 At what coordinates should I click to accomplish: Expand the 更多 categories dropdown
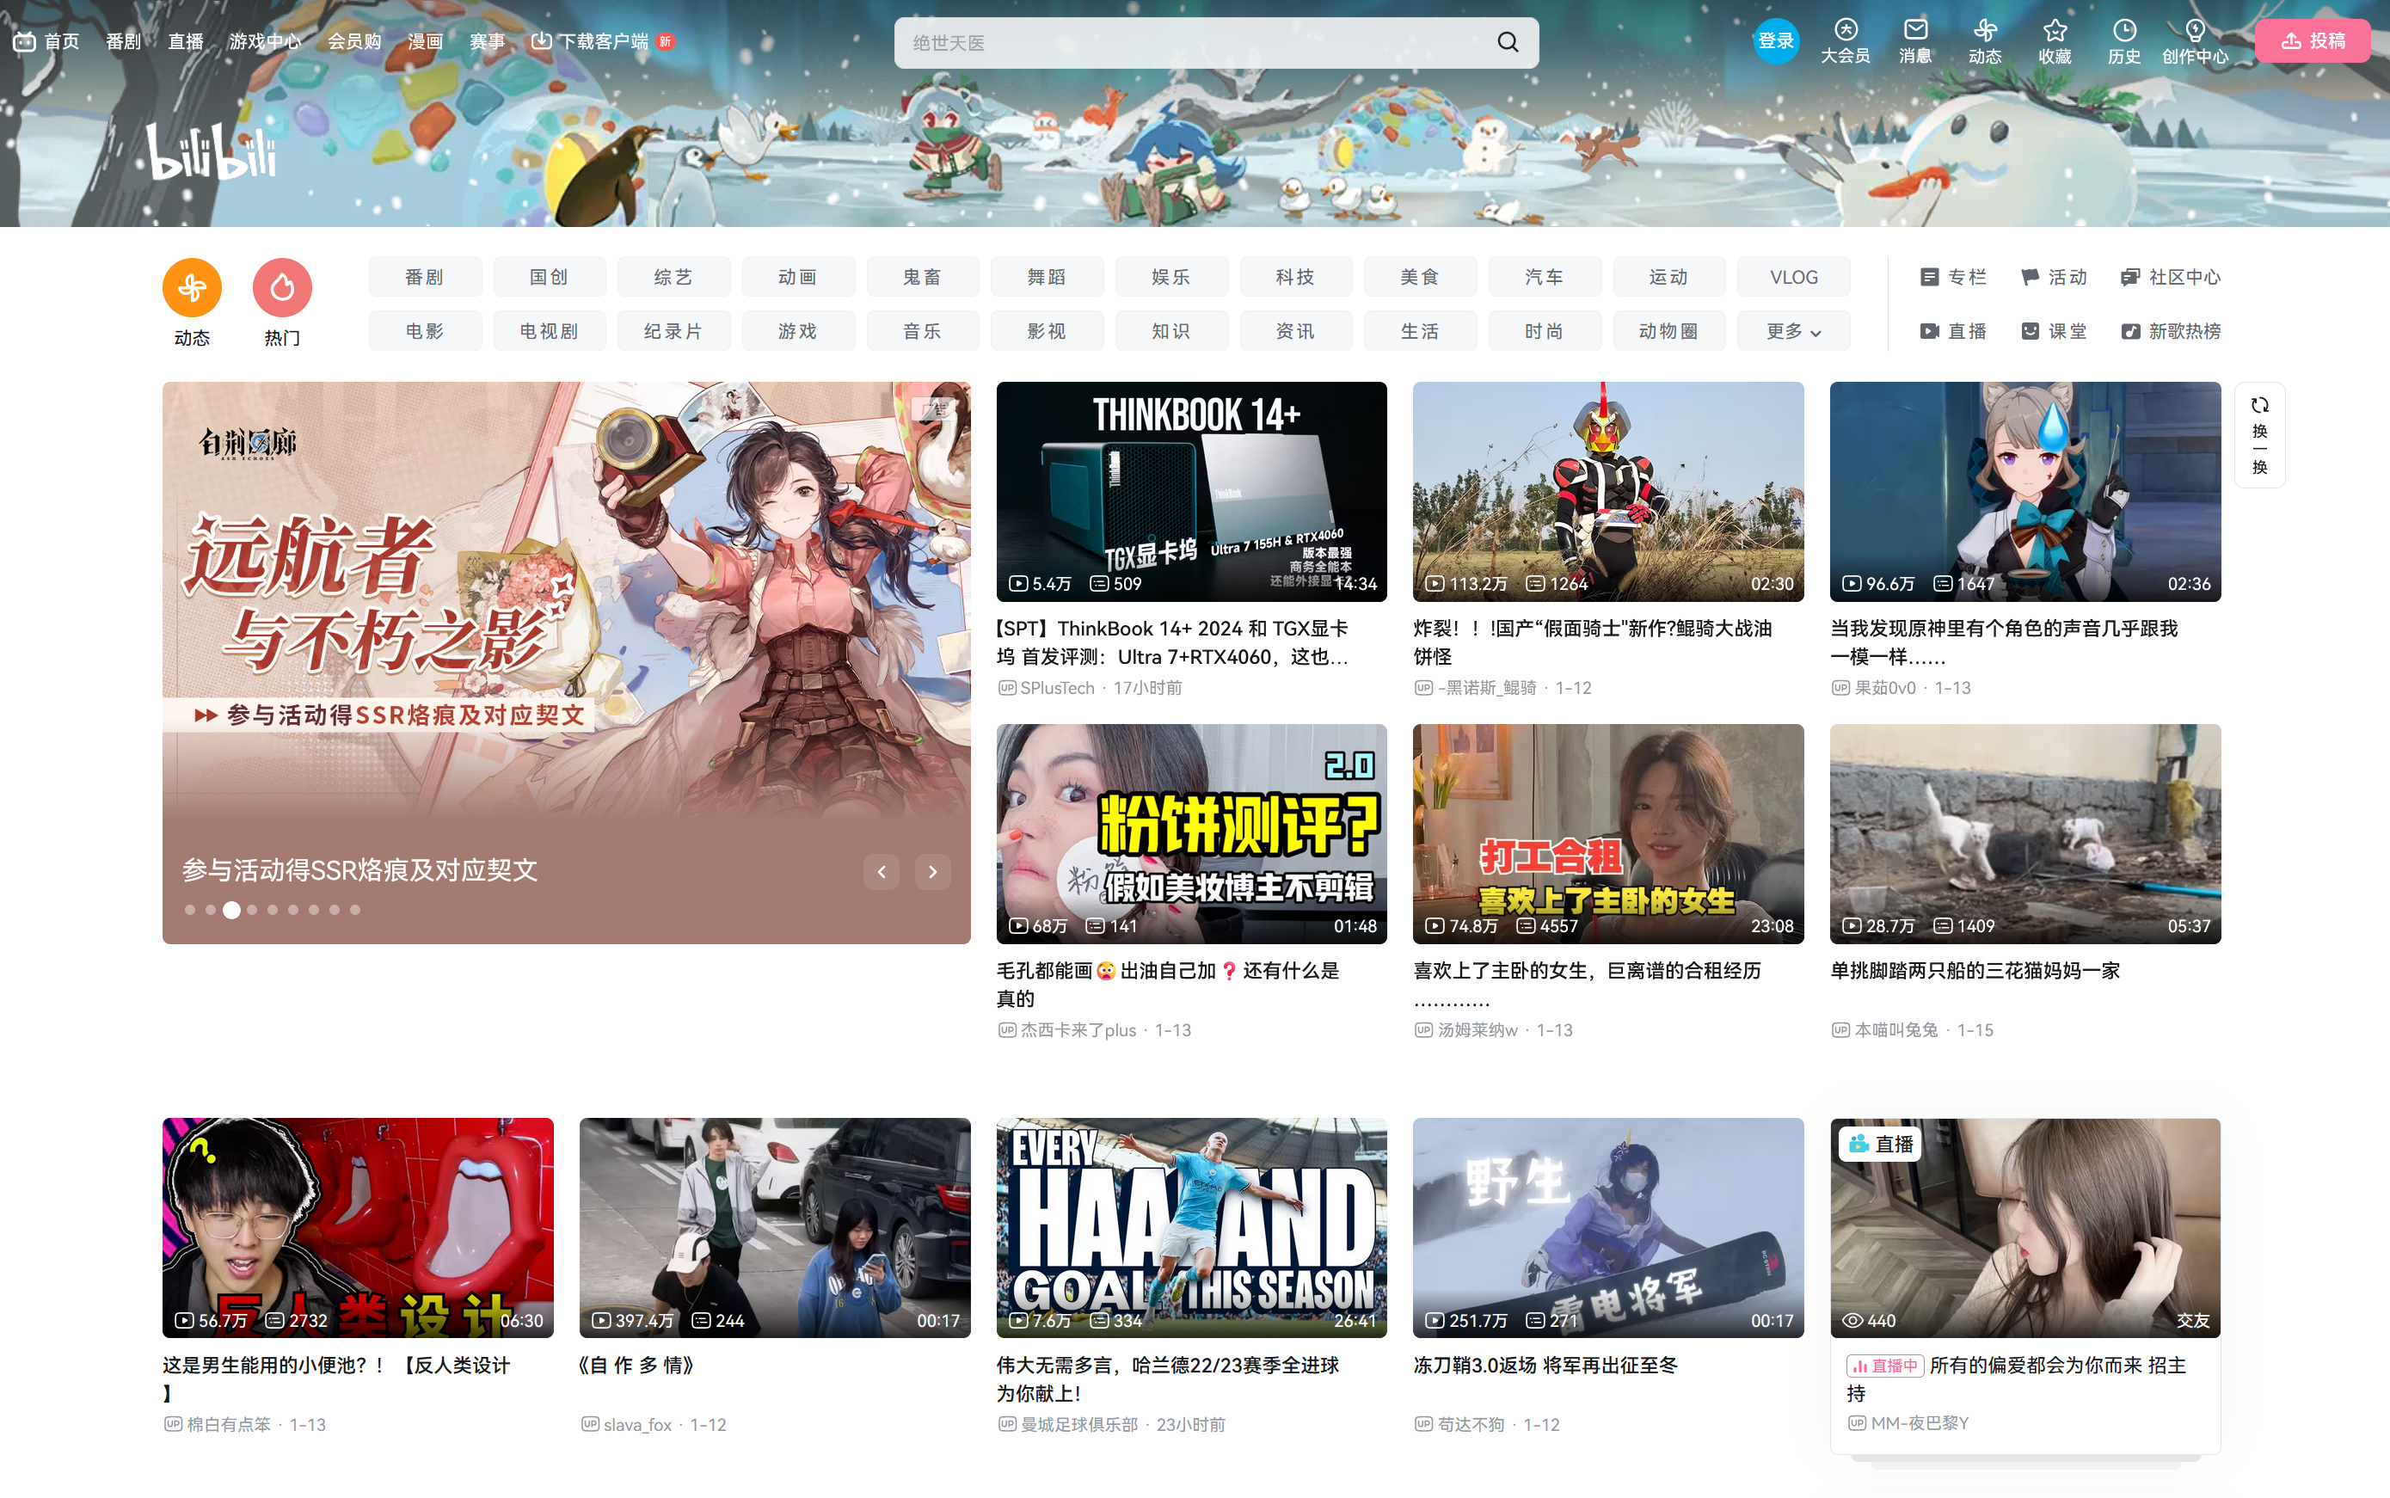point(1793,331)
